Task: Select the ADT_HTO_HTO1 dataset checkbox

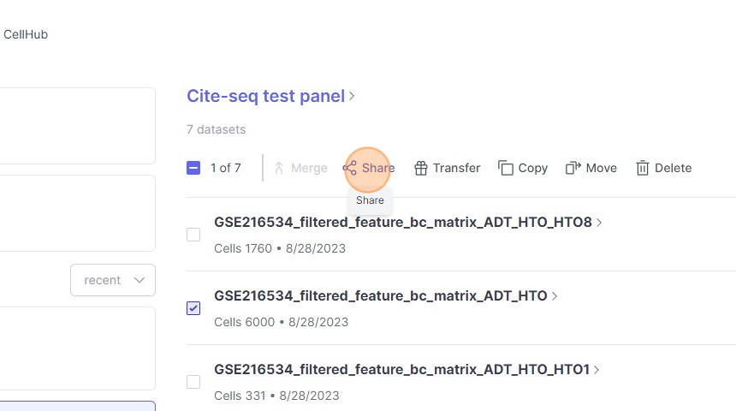Action: click(193, 382)
